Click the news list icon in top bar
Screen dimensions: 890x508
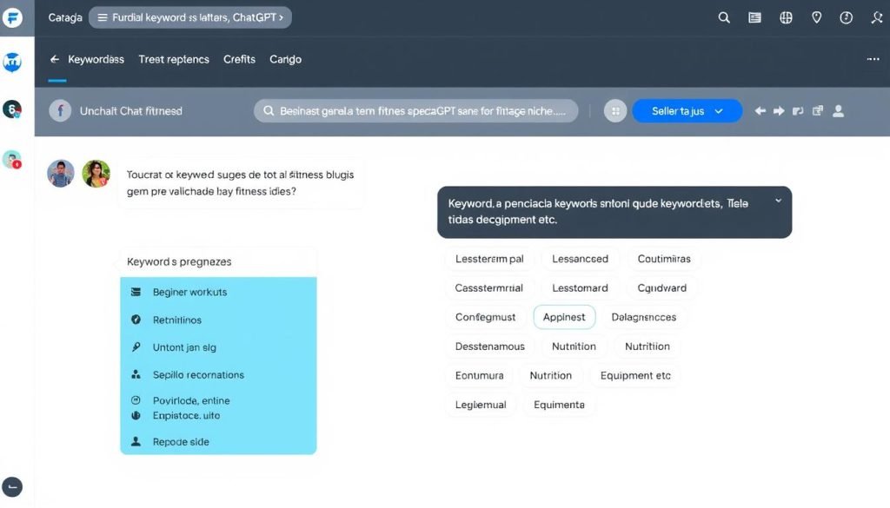754,17
